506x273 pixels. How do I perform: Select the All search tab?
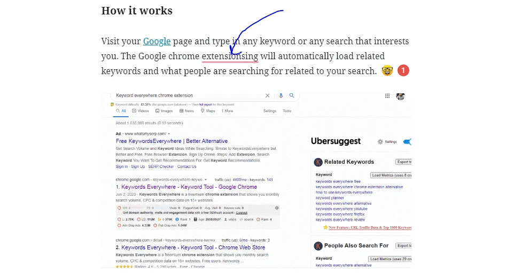tap(121, 111)
